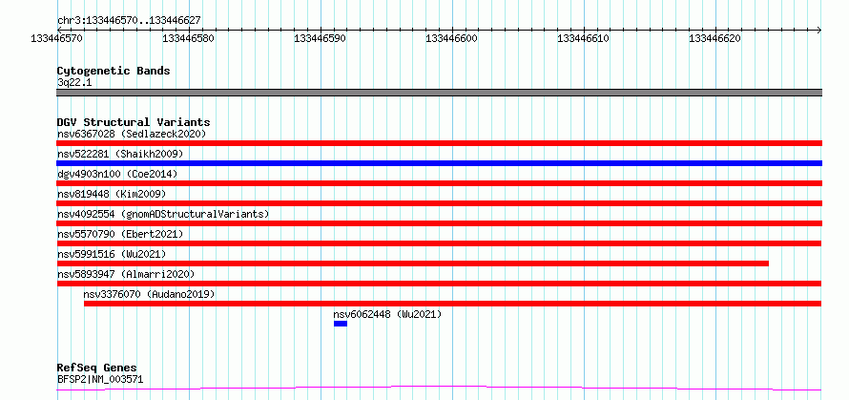Click the Cytogenetic Bands track title

[x=114, y=71]
